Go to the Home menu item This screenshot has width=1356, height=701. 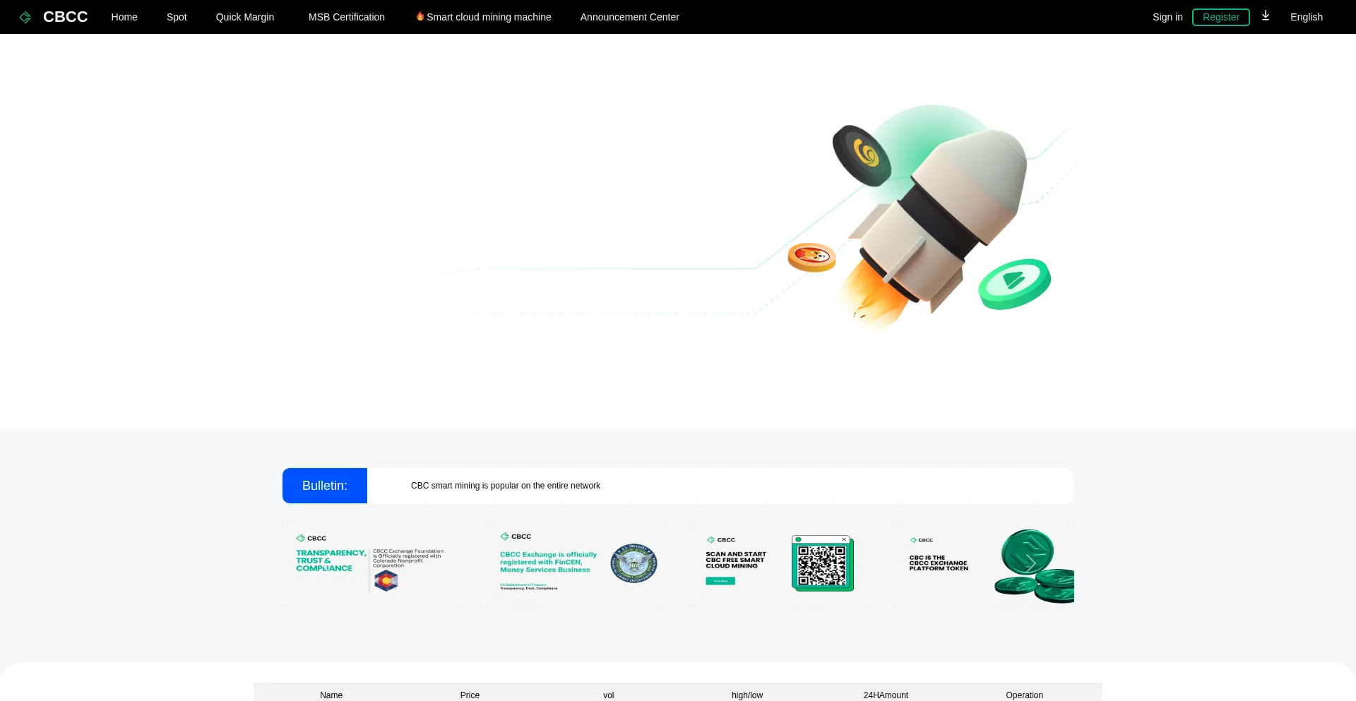pos(124,17)
